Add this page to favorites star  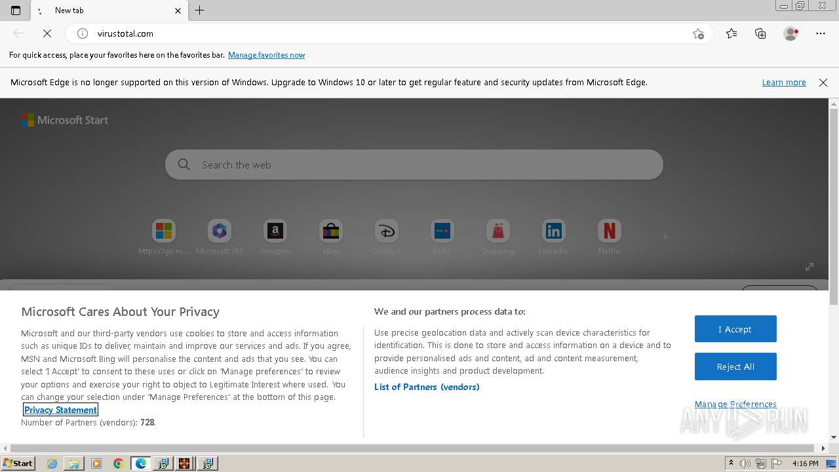tap(698, 33)
